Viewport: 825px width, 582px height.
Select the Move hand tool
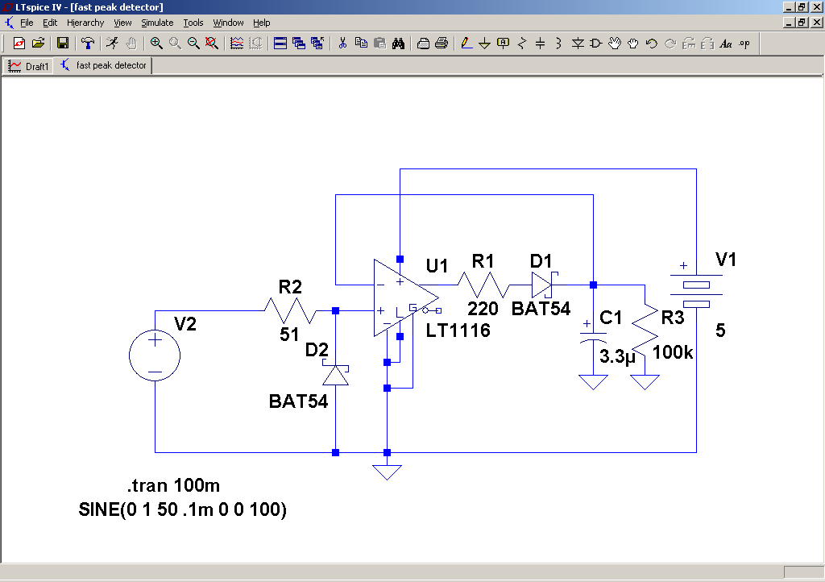tap(615, 44)
